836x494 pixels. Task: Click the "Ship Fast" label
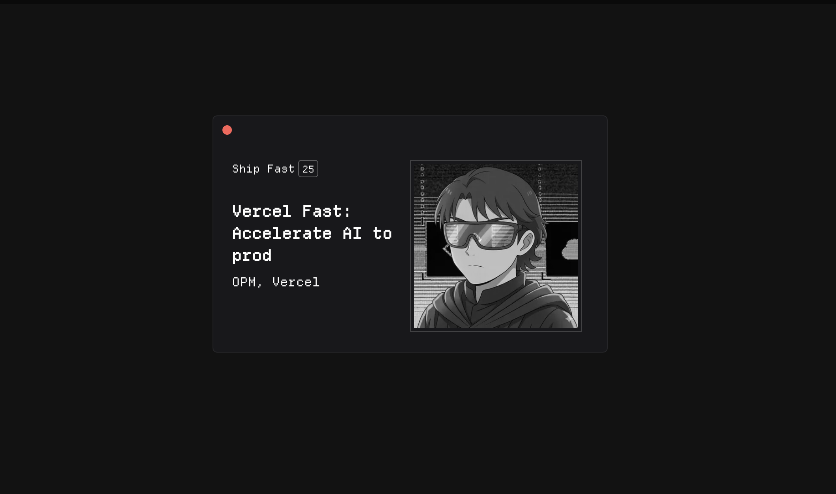pos(263,169)
